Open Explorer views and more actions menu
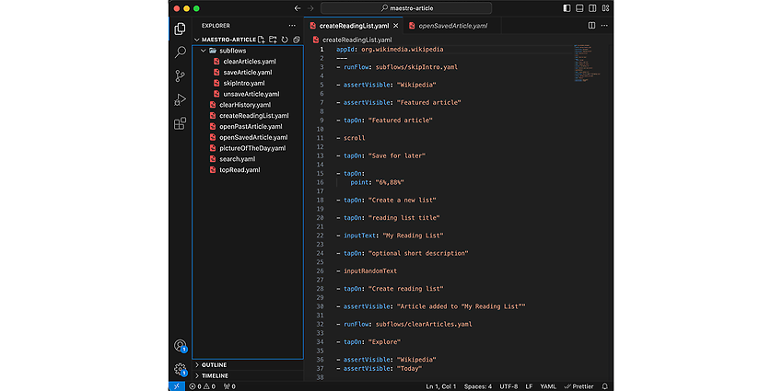This screenshot has width=783, height=391. coord(292,26)
